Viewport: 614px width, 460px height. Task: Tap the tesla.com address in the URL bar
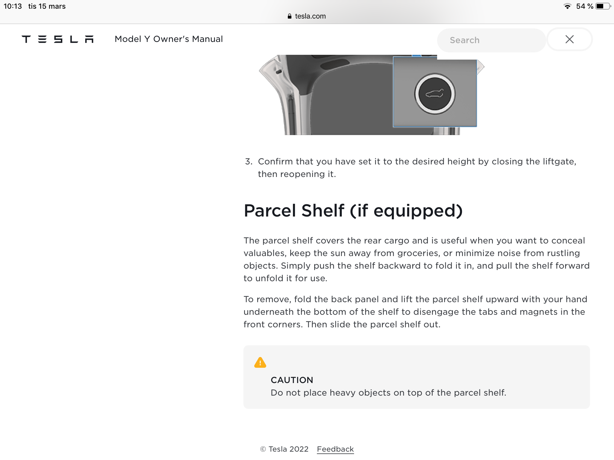[310, 16]
